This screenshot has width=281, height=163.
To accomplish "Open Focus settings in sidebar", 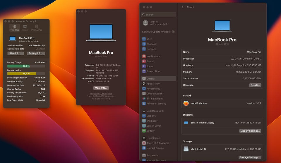I will pyautogui.click(x=158, y=66).
